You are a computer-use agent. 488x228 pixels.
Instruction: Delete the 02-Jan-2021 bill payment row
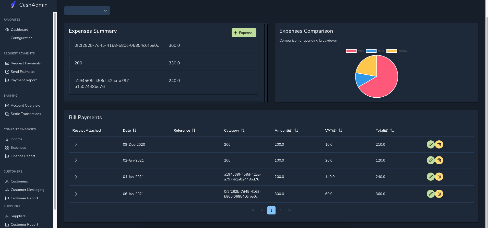tap(439, 160)
